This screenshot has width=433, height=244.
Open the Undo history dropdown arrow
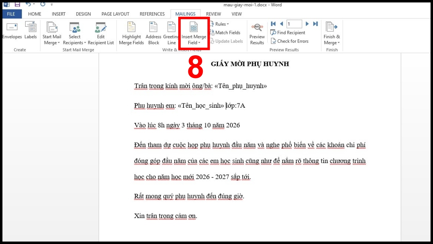point(34,4)
